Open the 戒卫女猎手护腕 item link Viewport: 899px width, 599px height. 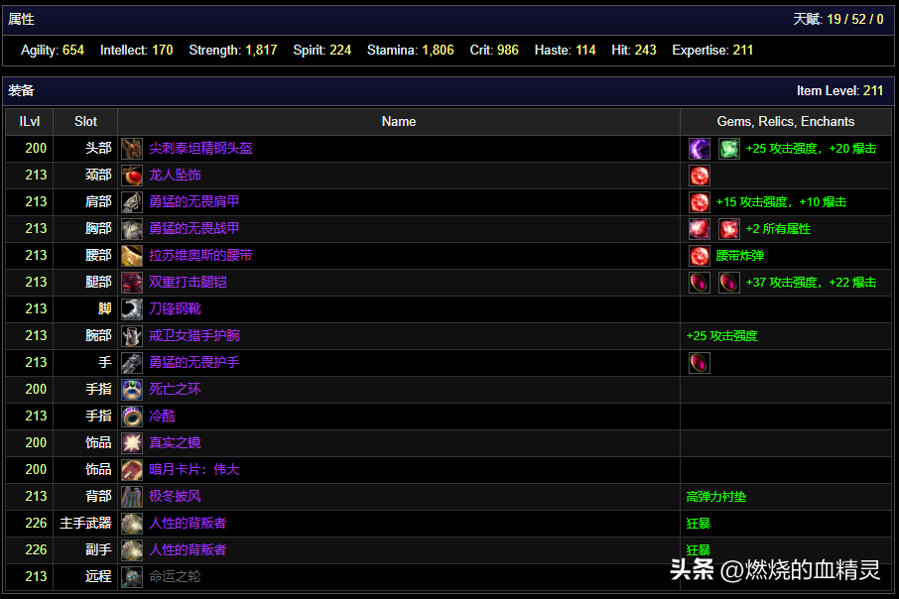[193, 335]
